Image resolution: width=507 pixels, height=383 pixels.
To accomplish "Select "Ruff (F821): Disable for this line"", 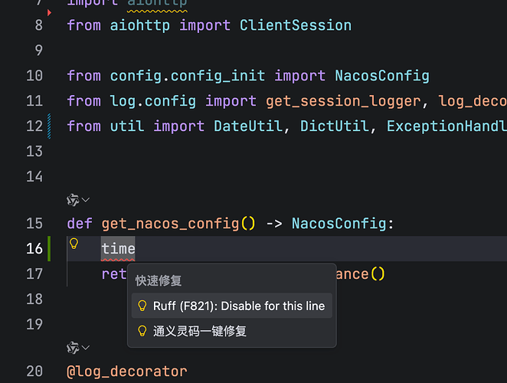I will click(x=238, y=306).
